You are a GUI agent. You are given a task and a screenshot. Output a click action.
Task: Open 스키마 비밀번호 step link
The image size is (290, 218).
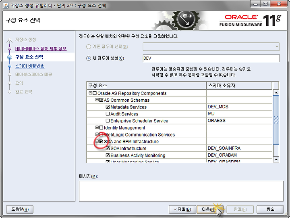(x=30, y=66)
